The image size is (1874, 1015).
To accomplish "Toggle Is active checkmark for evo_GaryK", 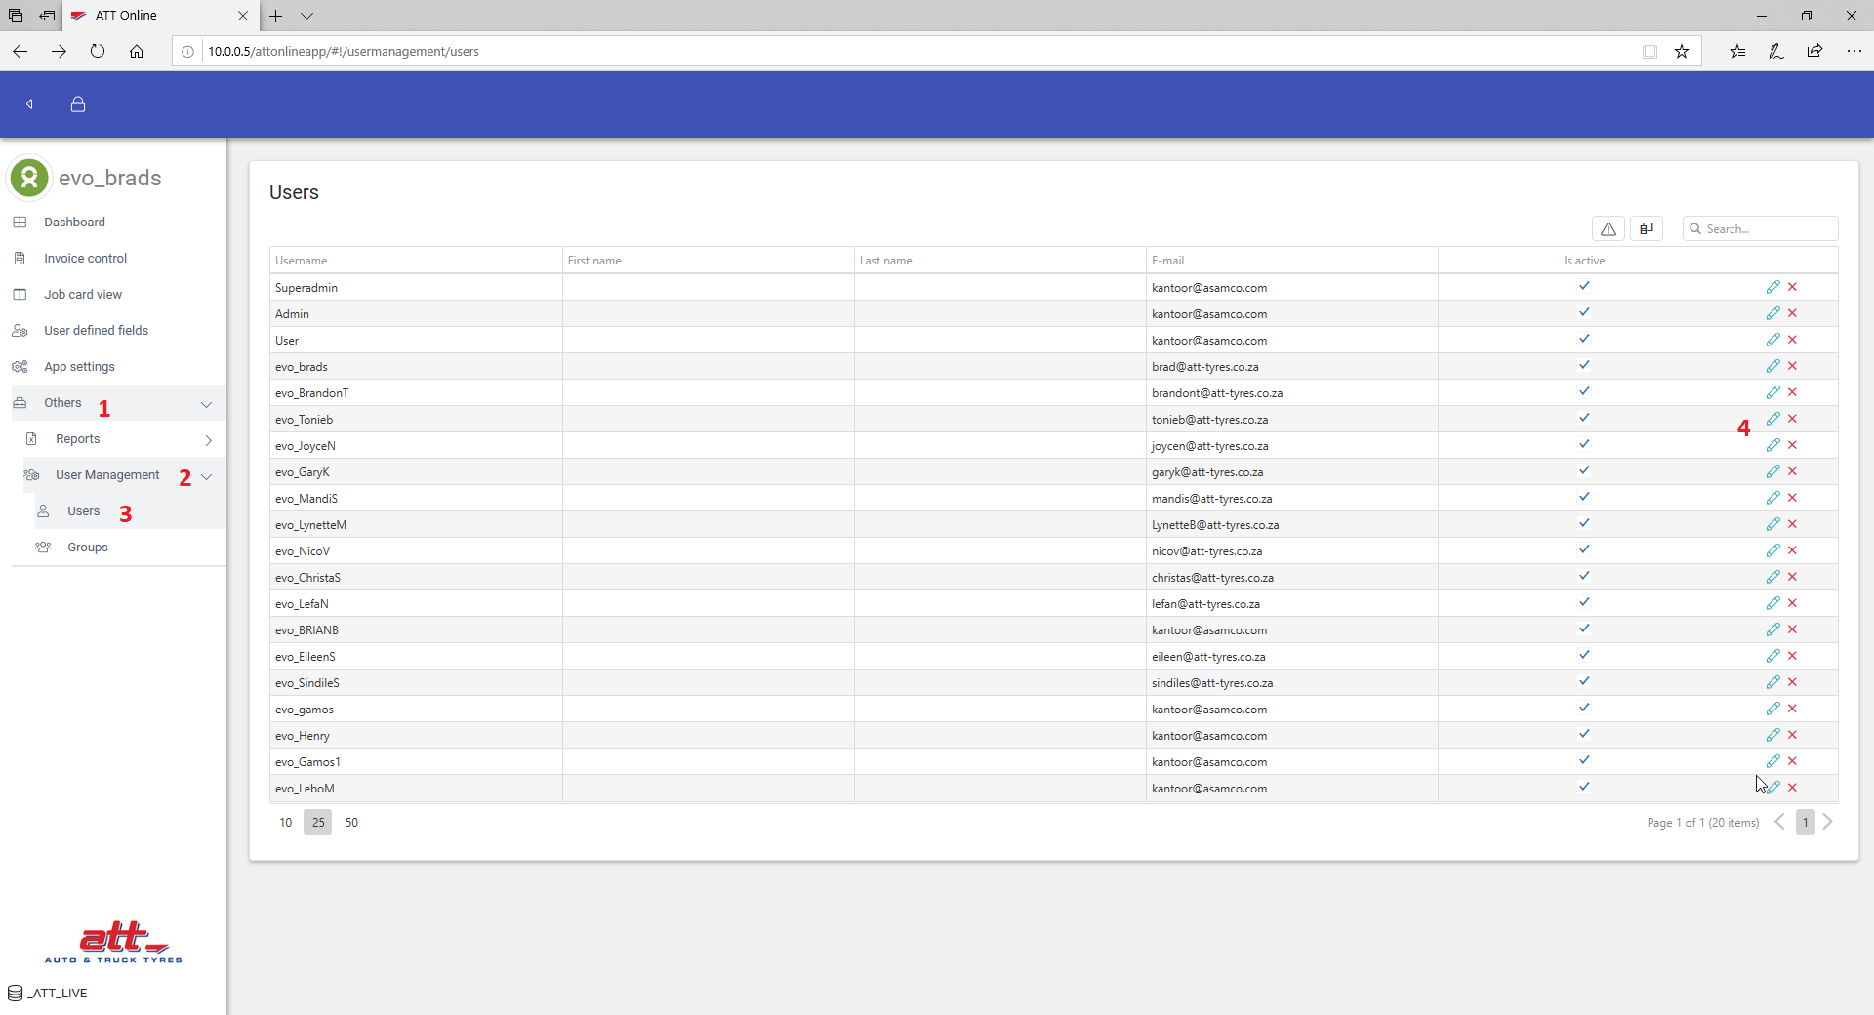I will click(x=1584, y=471).
